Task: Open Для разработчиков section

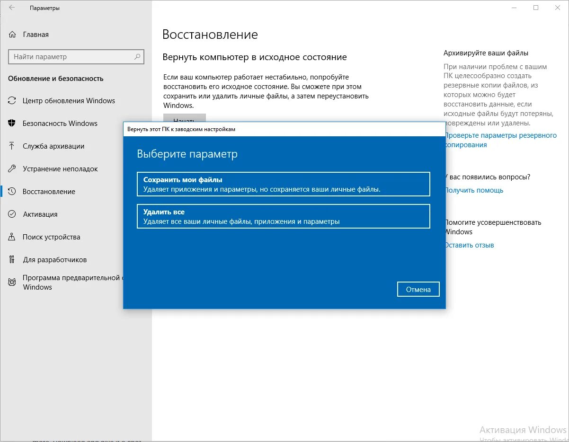Action: (55, 260)
